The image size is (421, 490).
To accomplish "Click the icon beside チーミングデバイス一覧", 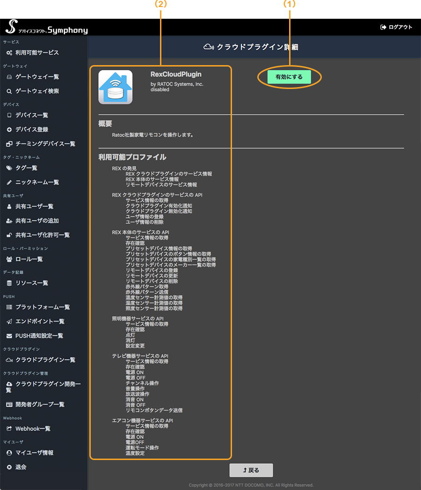I will click(9, 144).
